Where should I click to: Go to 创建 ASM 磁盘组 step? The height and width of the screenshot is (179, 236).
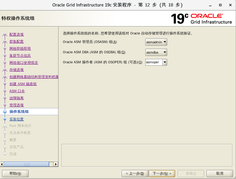pos(23,84)
